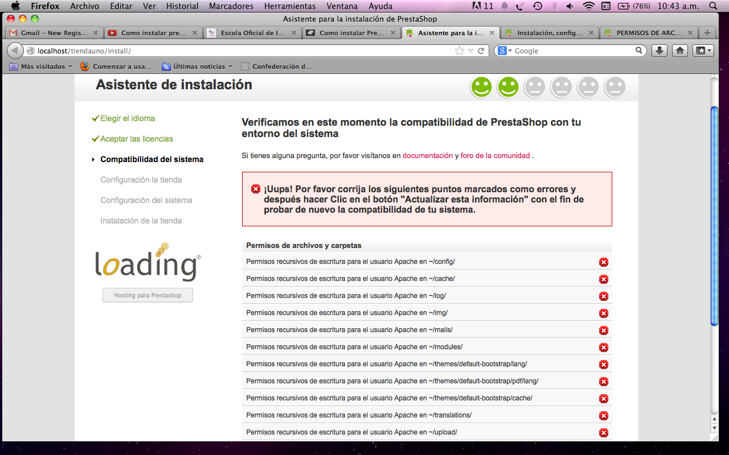Open the foro de la comunidad link
729x455 pixels.
tap(495, 155)
